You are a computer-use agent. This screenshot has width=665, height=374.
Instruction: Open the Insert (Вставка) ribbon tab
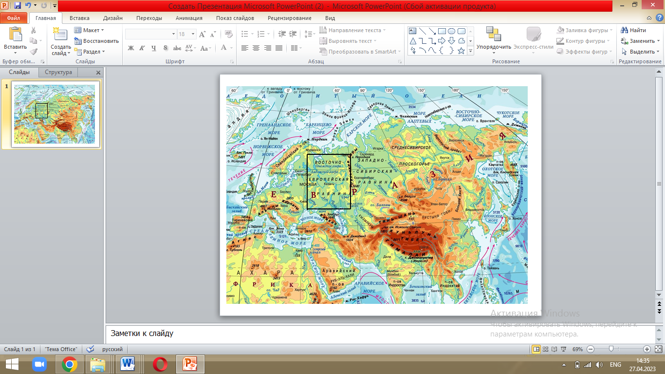click(79, 18)
